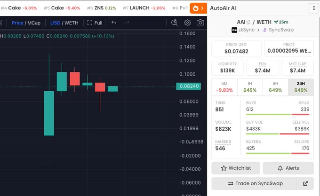
Task: Click the AutoAir AI token title
Action: (223, 8)
